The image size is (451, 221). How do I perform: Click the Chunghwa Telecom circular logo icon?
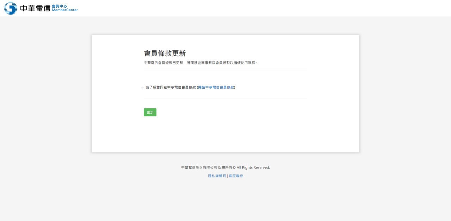click(11, 8)
